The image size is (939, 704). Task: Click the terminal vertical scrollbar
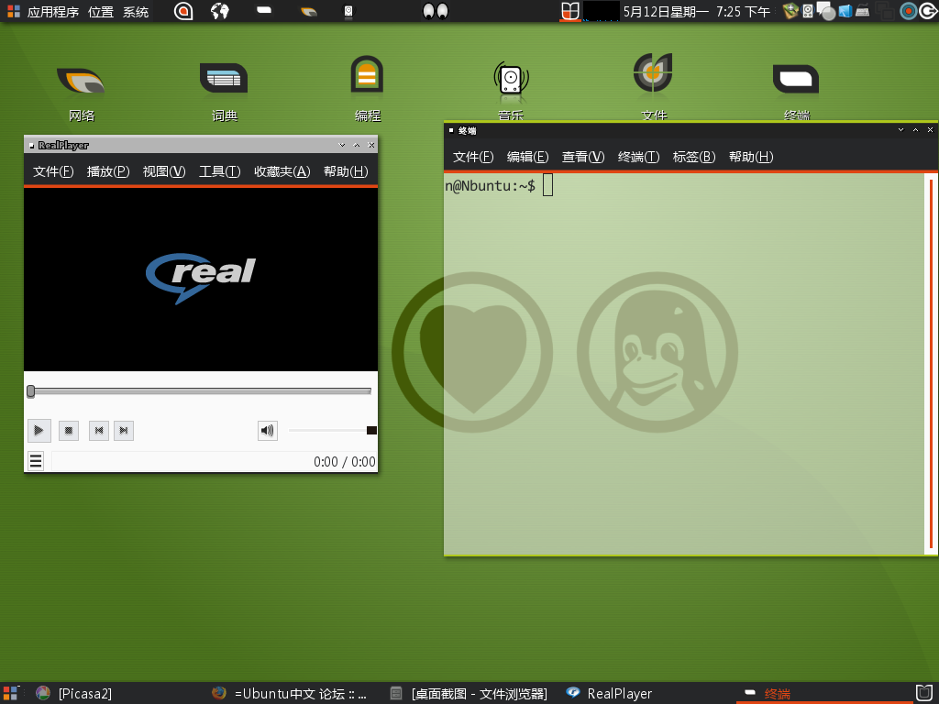(932, 364)
